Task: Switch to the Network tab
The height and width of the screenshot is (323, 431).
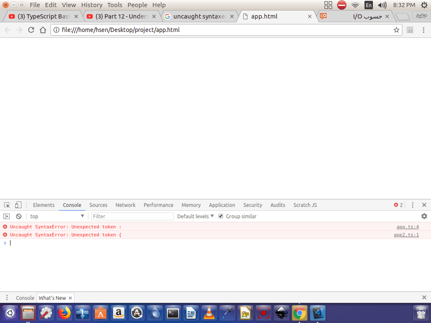Action: (x=125, y=205)
